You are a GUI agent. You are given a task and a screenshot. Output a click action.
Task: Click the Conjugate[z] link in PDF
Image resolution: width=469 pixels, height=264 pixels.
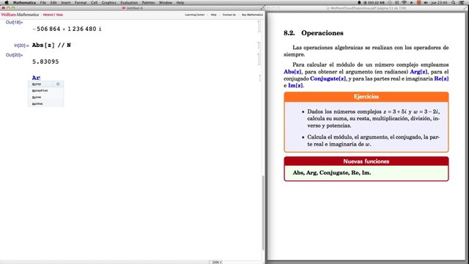328,78
